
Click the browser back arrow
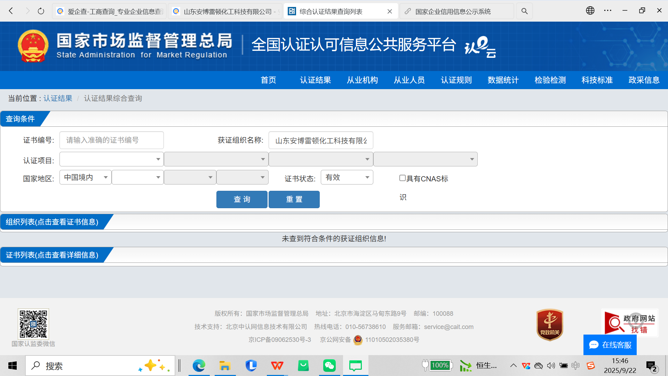click(11, 11)
